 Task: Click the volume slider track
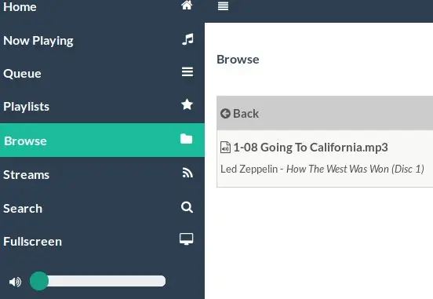(98, 281)
